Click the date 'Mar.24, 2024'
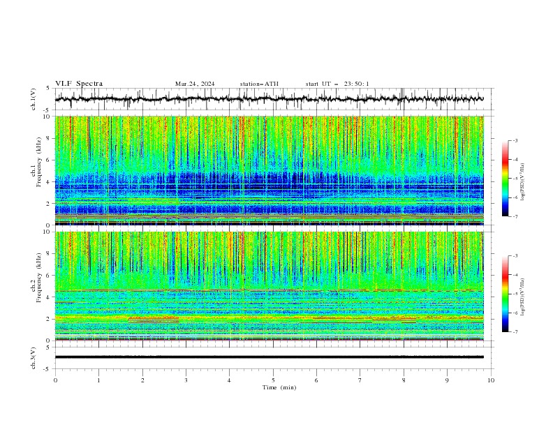The width and height of the screenshot is (553, 427). point(195,84)
